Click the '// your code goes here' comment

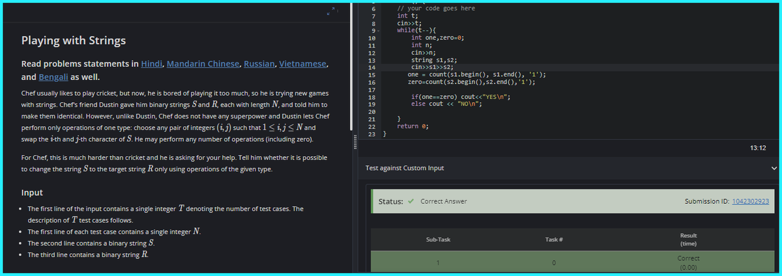pyautogui.click(x=436, y=8)
